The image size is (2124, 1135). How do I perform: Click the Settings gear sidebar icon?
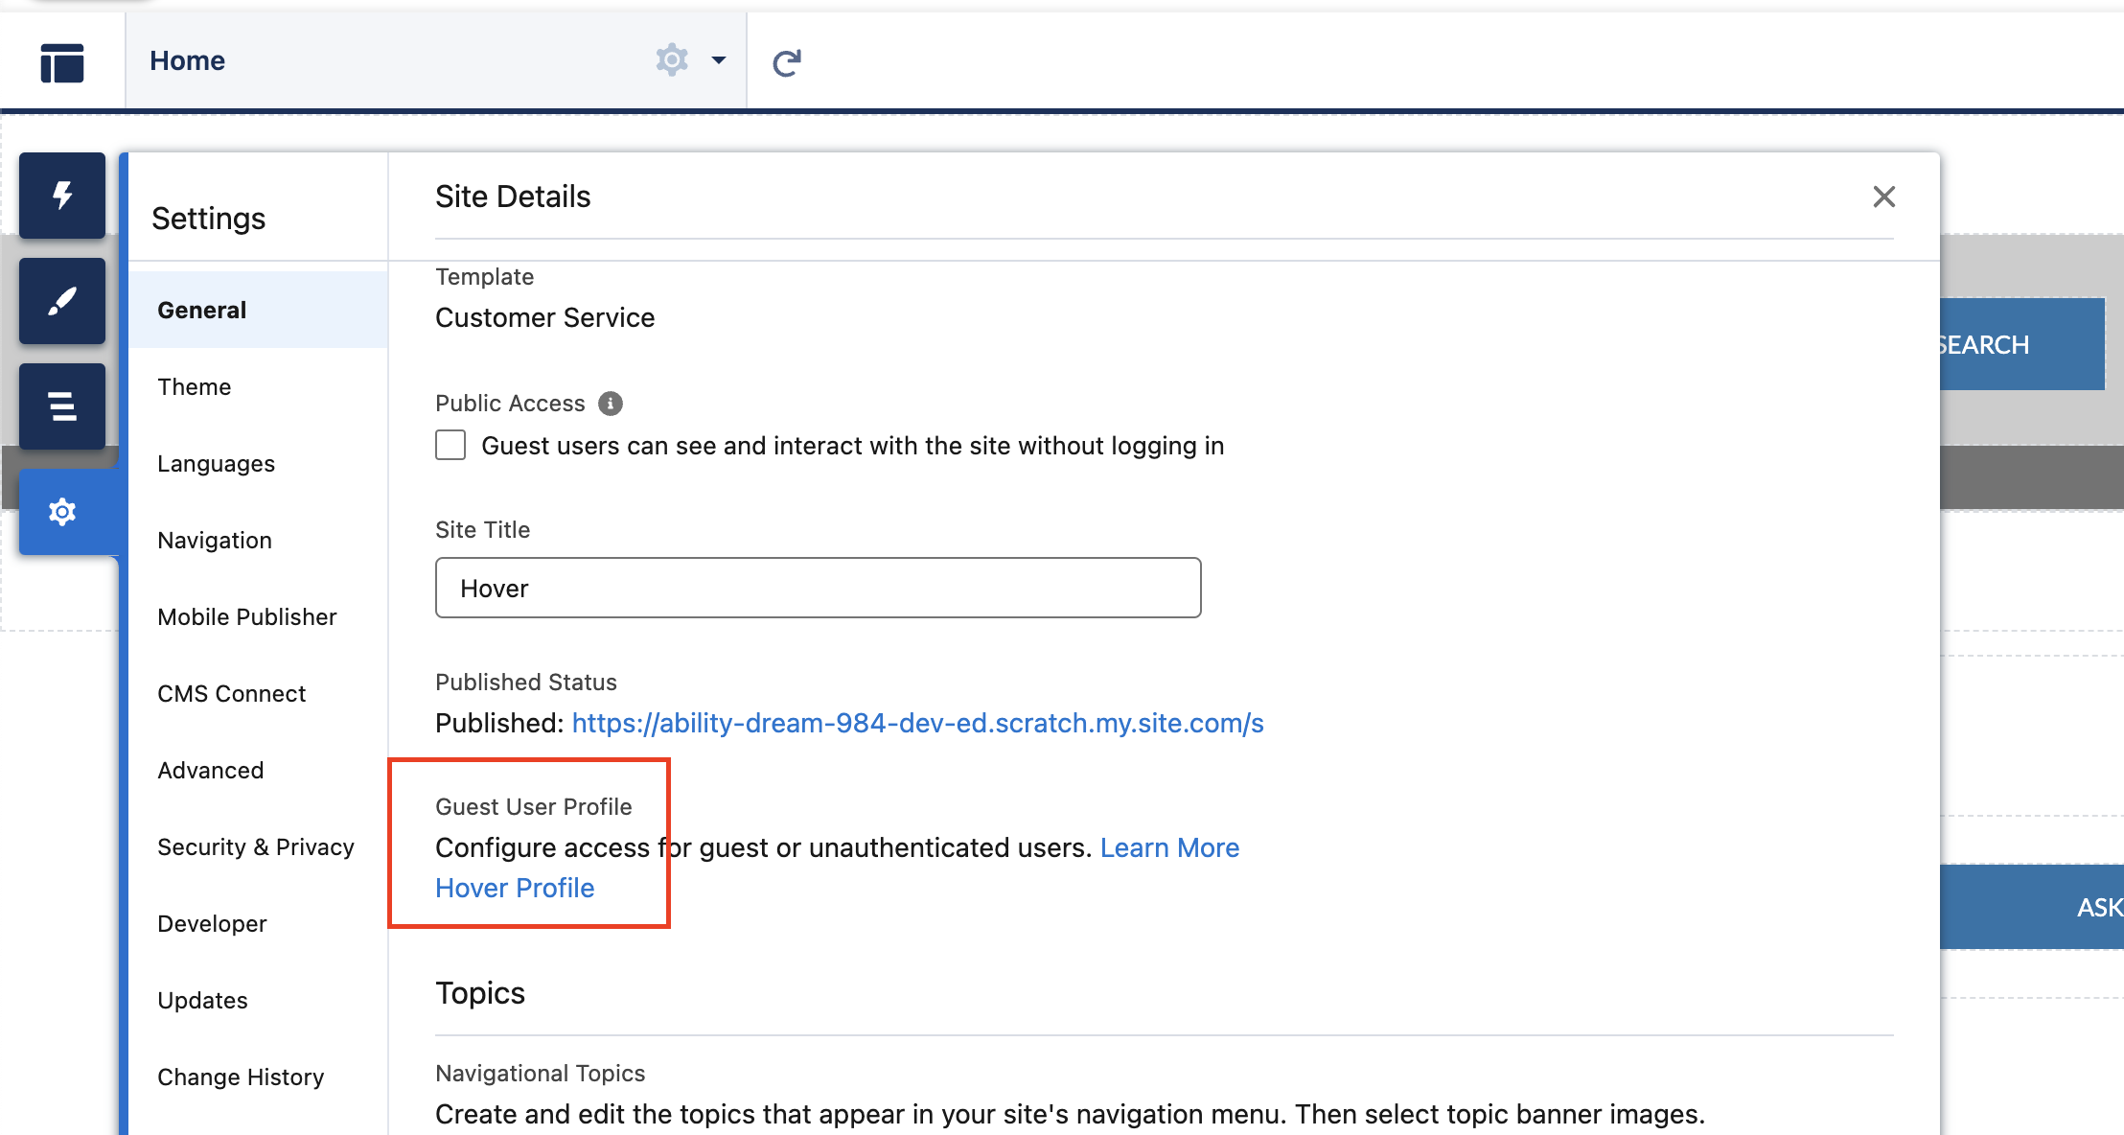click(62, 512)
